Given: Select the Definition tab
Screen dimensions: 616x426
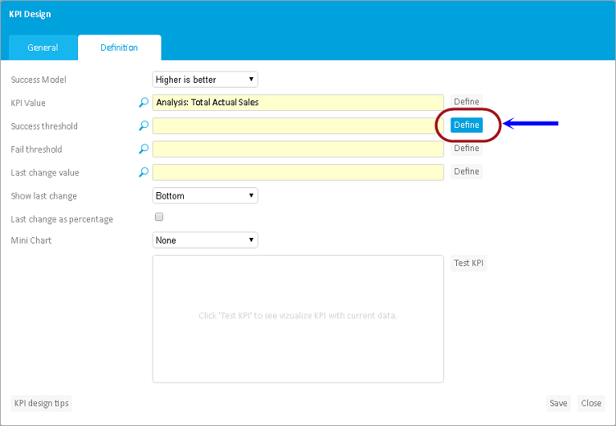Looking at the screenshot, I should [x=119, y=47].
